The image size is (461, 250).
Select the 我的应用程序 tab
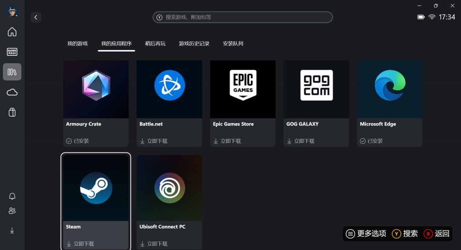click(x=117, y=43)
